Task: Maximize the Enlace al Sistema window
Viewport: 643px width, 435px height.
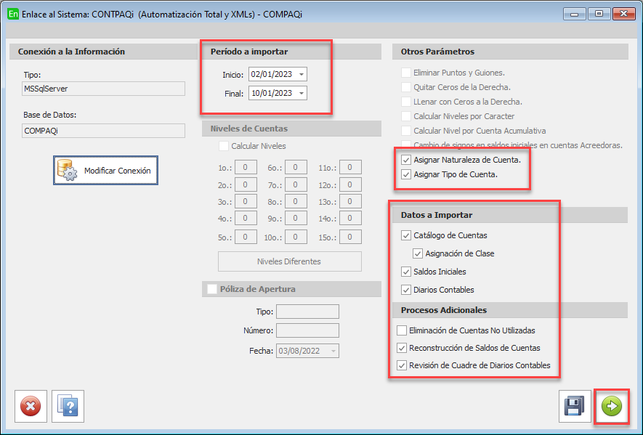Action: (x=599, y=15)
